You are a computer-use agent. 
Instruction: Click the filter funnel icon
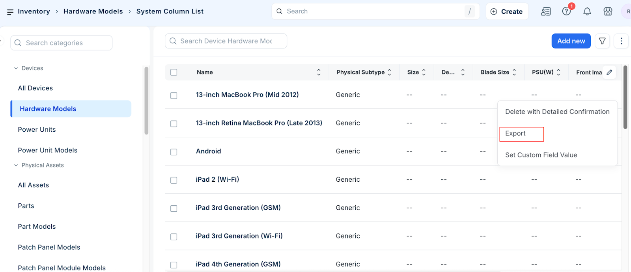(602, 41)
